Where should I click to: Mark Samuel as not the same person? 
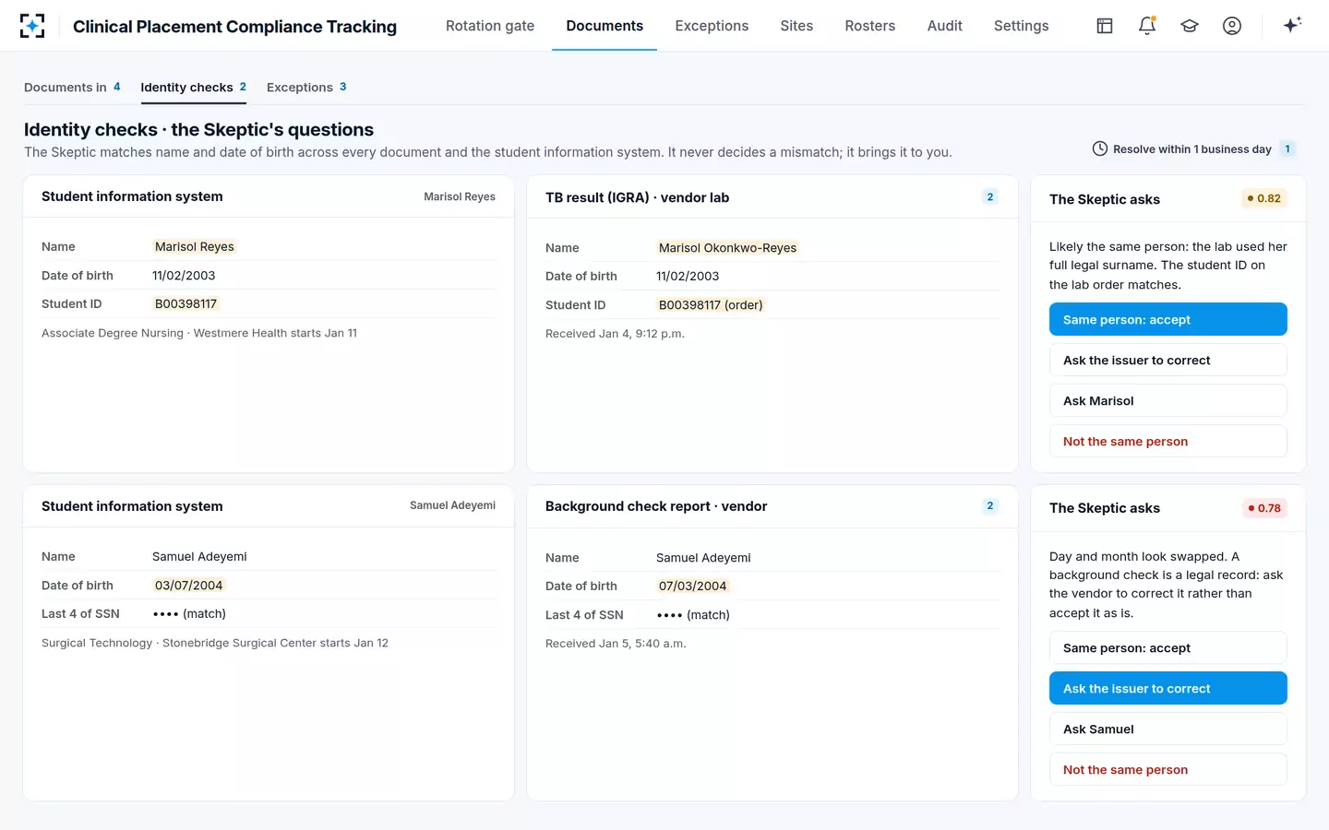pyautogui.click(x=1168, y=769)
